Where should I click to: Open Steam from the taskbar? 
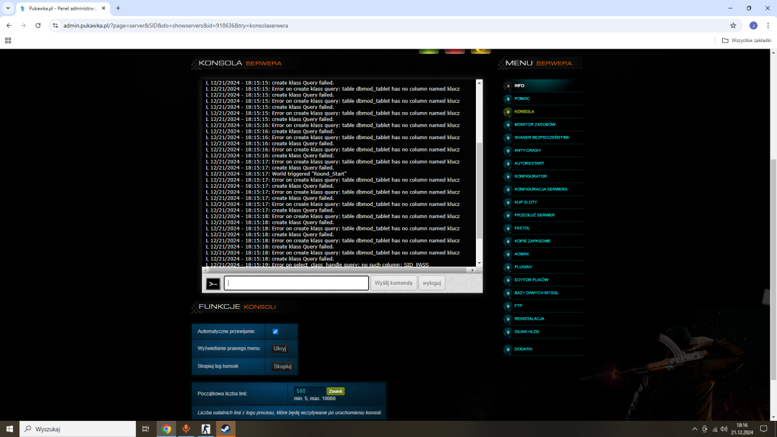[226, 429]
